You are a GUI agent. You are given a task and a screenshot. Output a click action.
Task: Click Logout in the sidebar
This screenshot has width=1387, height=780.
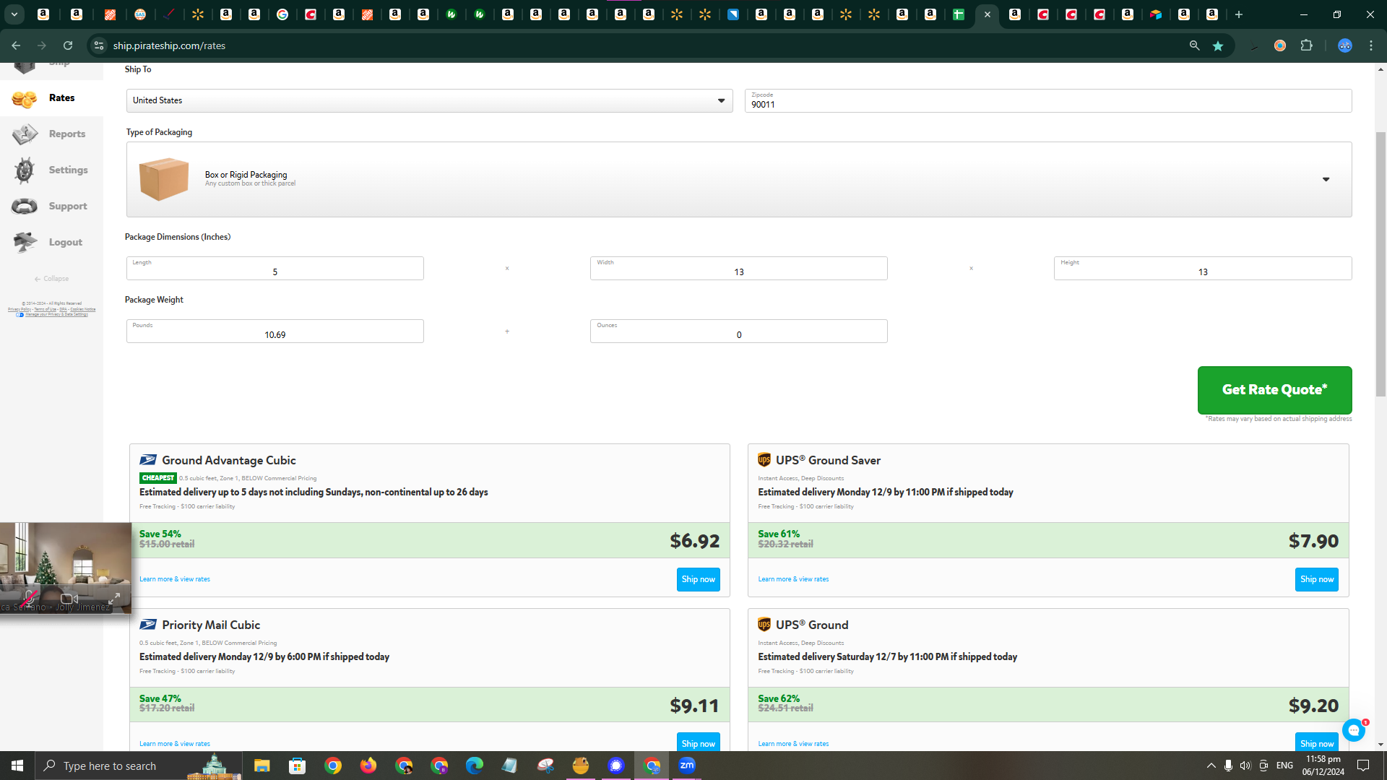point(51,243)
